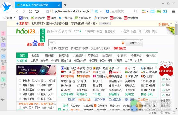178x115 pixels.
Task: Dismiss the update notification bar
Action: (x=171, y=24)
